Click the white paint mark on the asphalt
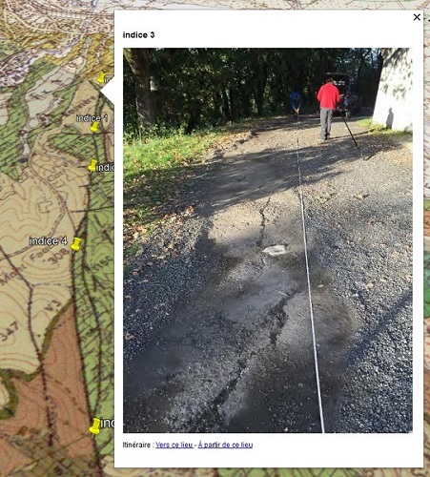The image size is (430, 477). 276,250
